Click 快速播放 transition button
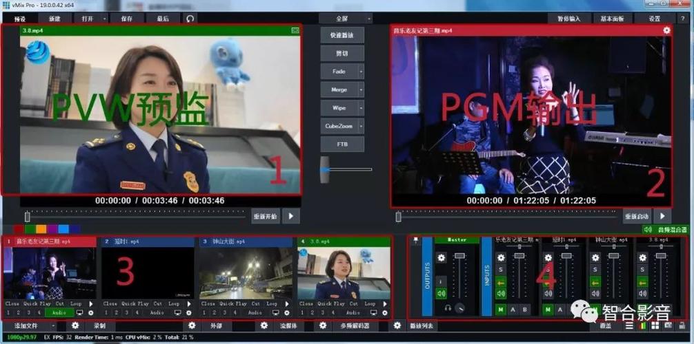The height and width of the screenshot is (344, 694). click(x=342, y=35)
